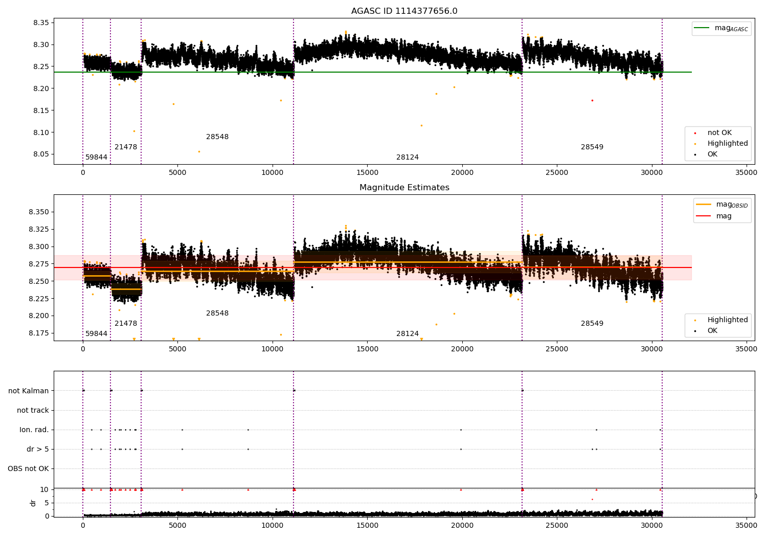Click label 28124 in Magnitude Estimates plot
The height and width of the screenshot is (537, 767).
point(408,334)
